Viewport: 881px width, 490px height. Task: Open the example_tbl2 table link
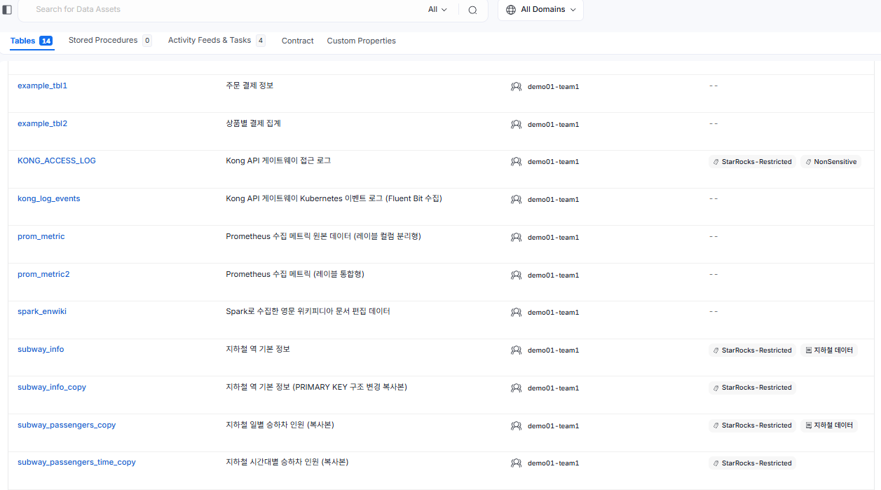pyautogui.click(x=42, y=123)
